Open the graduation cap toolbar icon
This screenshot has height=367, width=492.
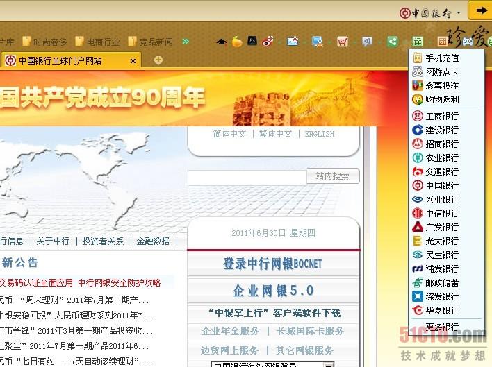(222, 42)
